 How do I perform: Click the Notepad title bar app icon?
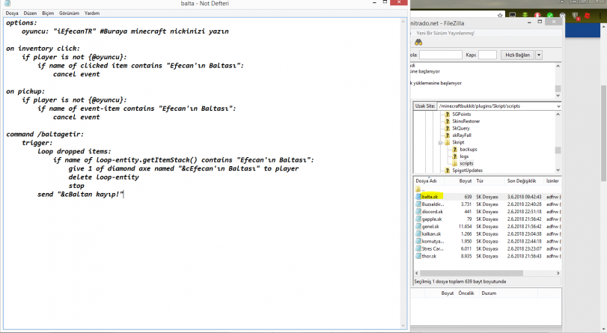tap(7, 3)
